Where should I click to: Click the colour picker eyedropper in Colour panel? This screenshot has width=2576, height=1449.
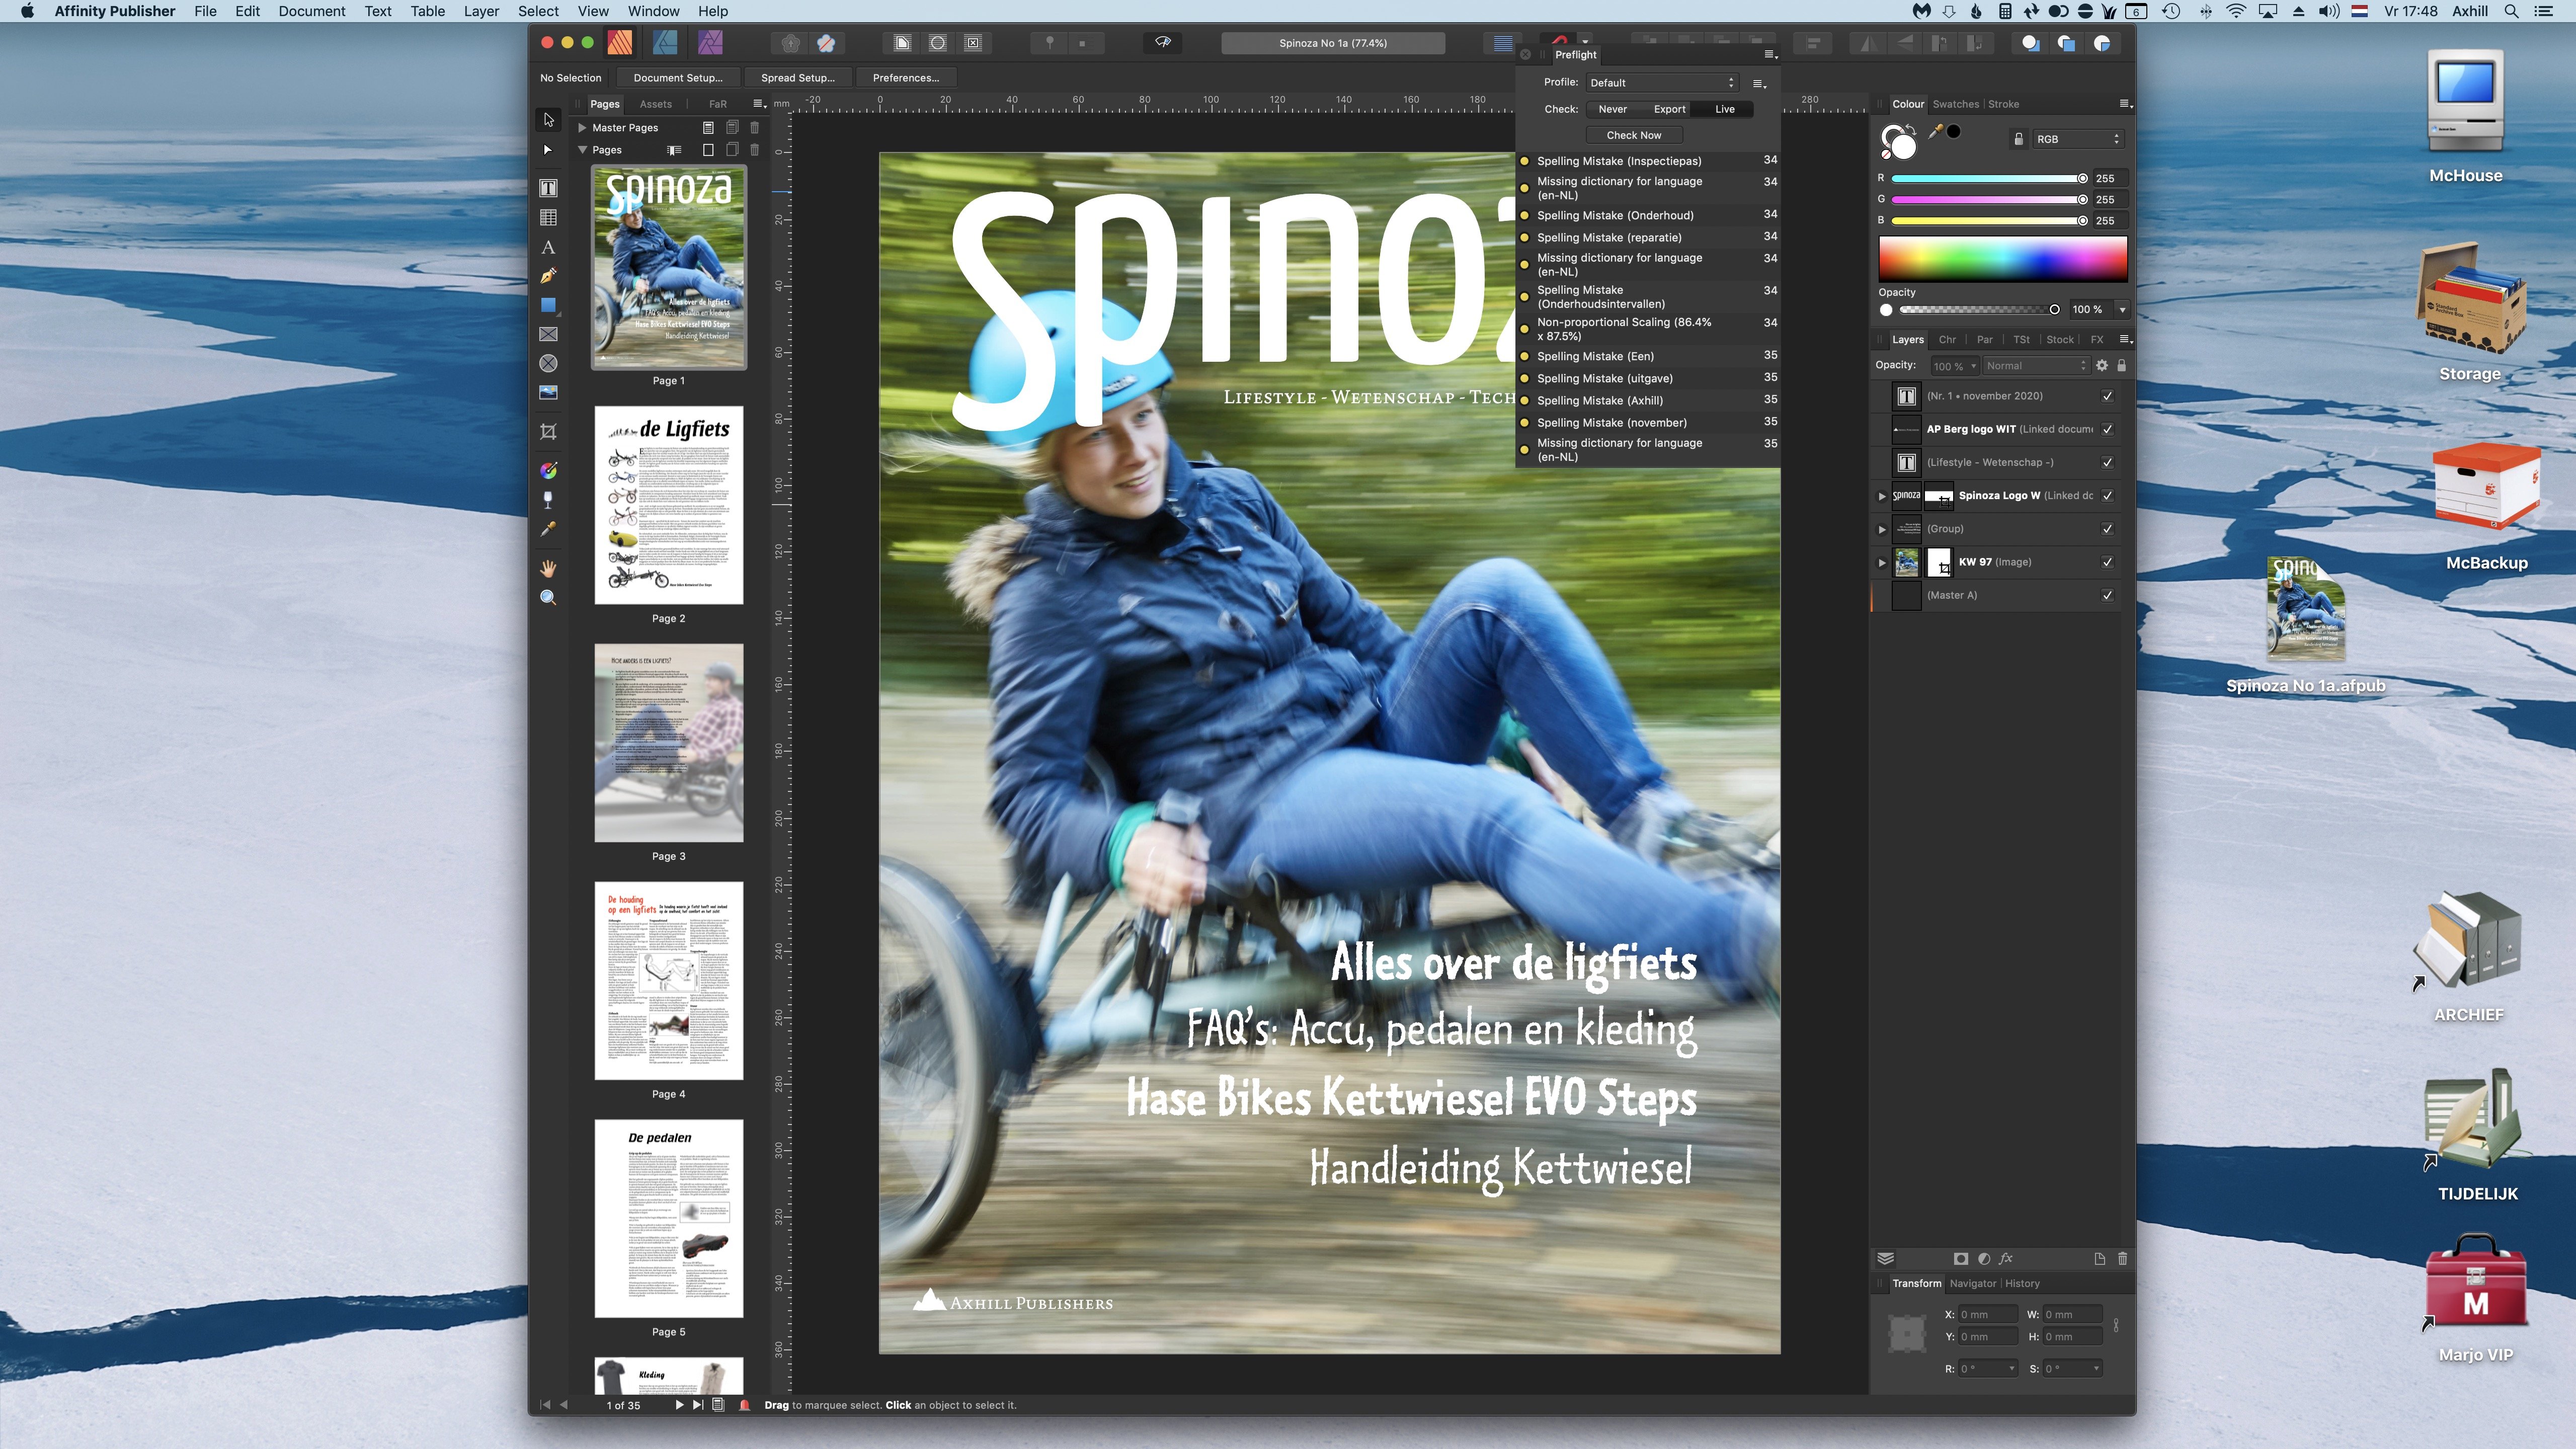click(x=1936, y=132)
